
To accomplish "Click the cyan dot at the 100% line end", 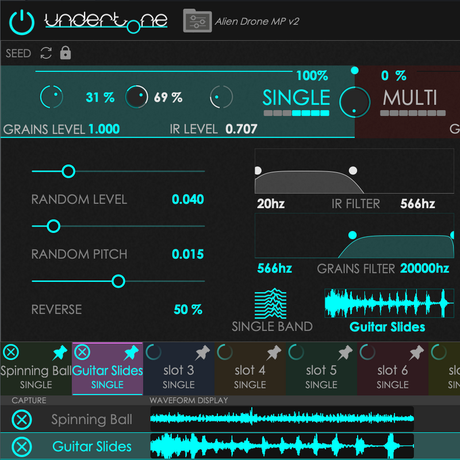I will (355, 70).
